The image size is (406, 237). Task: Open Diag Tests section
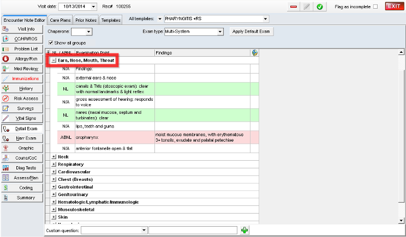(x=22, y=168)
